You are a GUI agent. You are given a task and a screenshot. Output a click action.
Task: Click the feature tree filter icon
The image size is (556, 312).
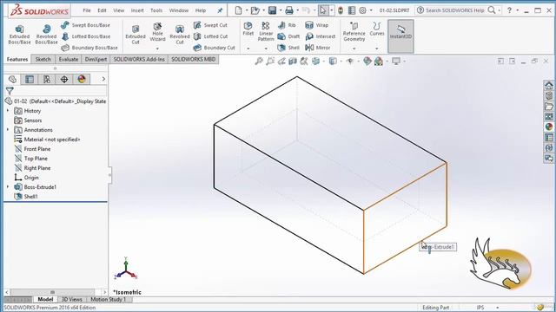[x=10, y=91]
